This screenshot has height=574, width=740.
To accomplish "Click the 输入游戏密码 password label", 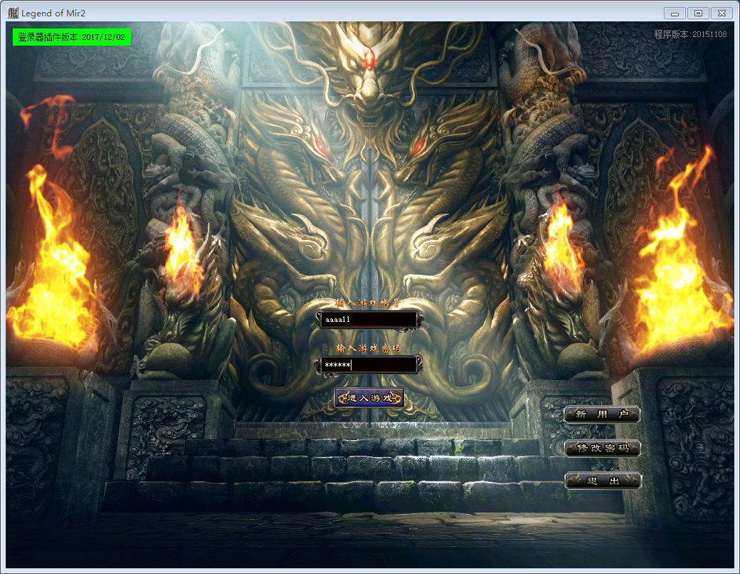I will click(368, 348).
